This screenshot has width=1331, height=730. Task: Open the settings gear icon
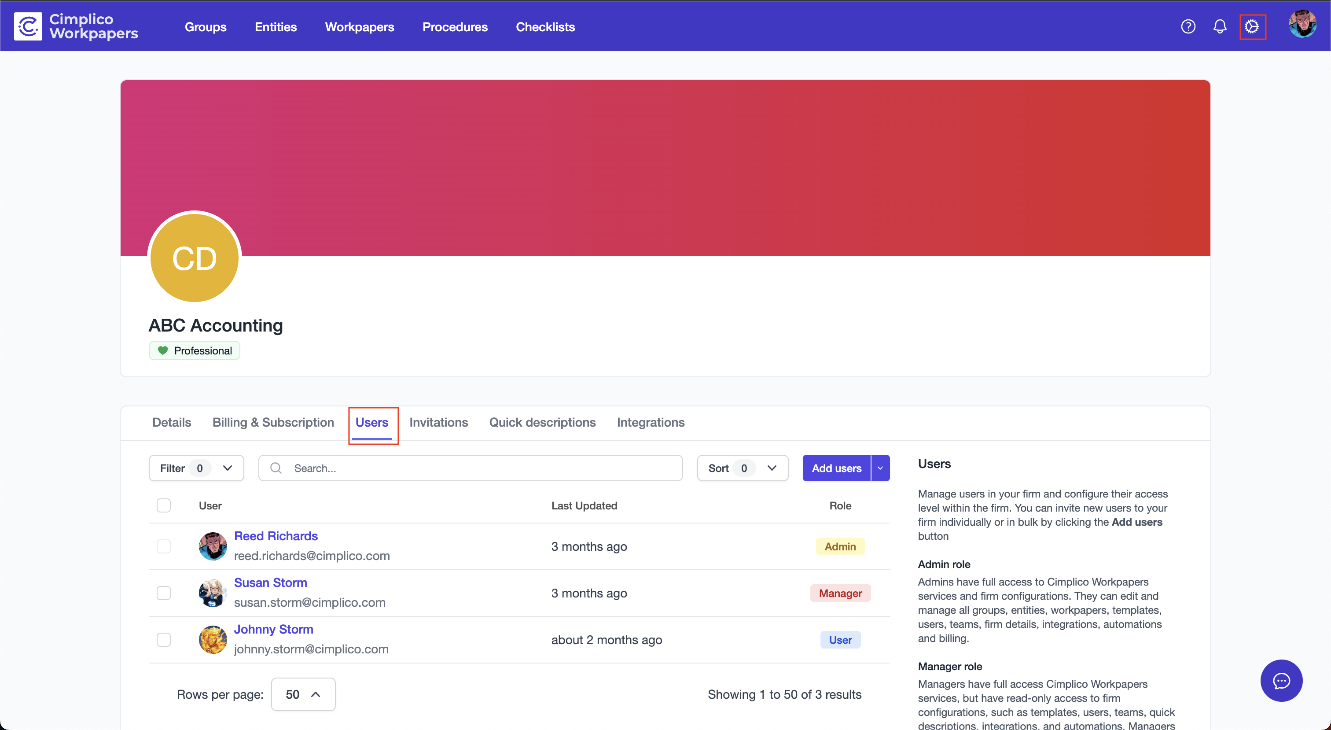1252,26
